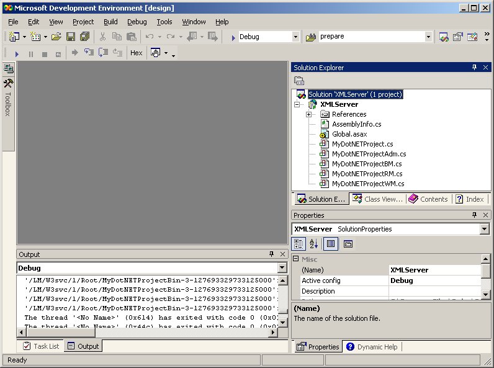Viewport: 494px width, 368px height.
Task: Click the Save icon in toolbar
Action: 71,37
